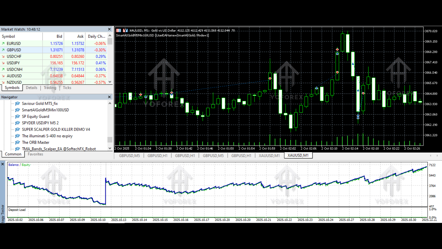Click the SmartAIGoldM5Min100USD expert advisor icon
Viewport: 442px width, 249px height.
(x=17, y=110)
